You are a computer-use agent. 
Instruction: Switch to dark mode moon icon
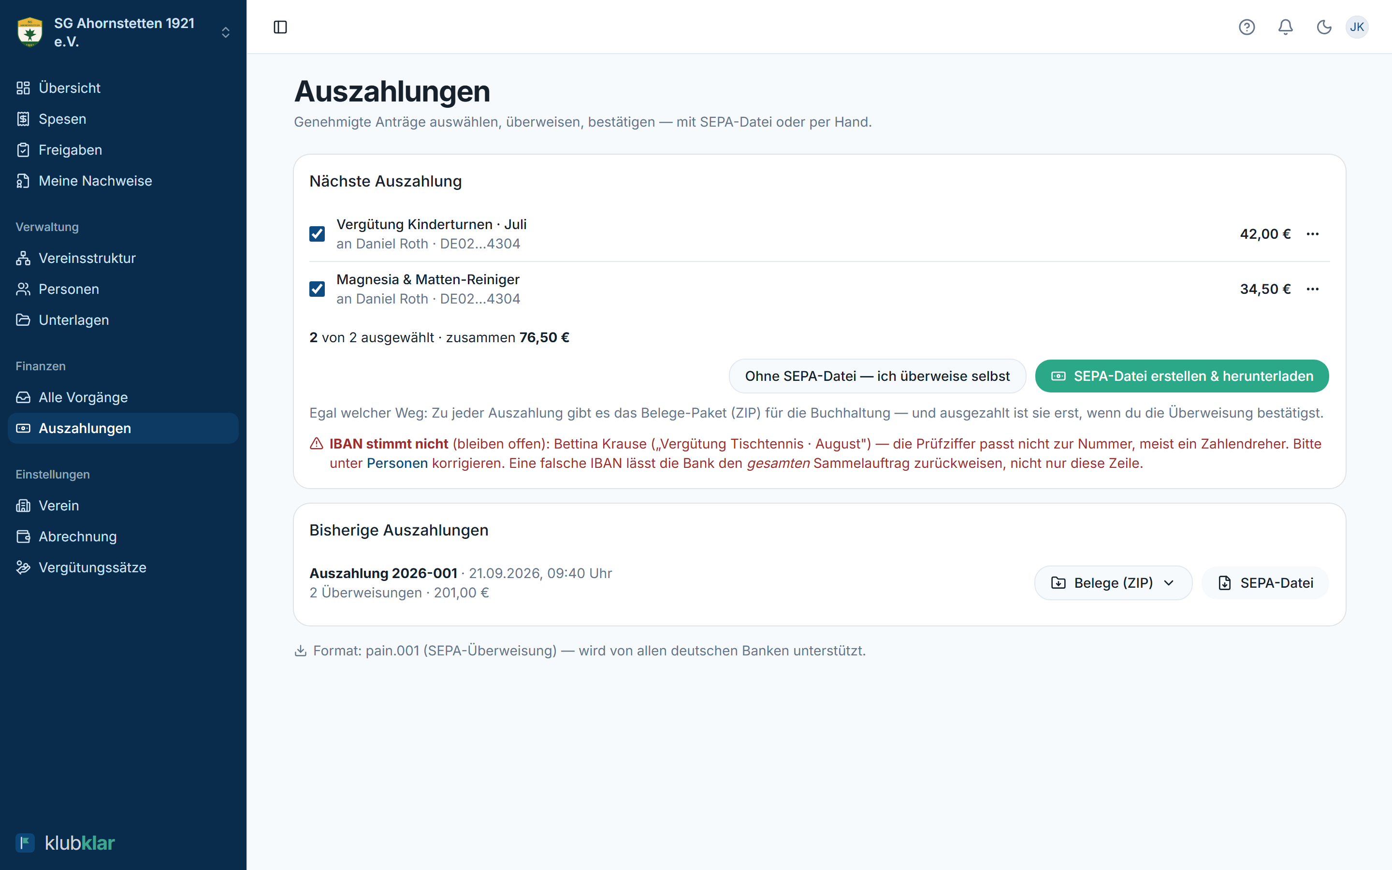point(1324,27)
